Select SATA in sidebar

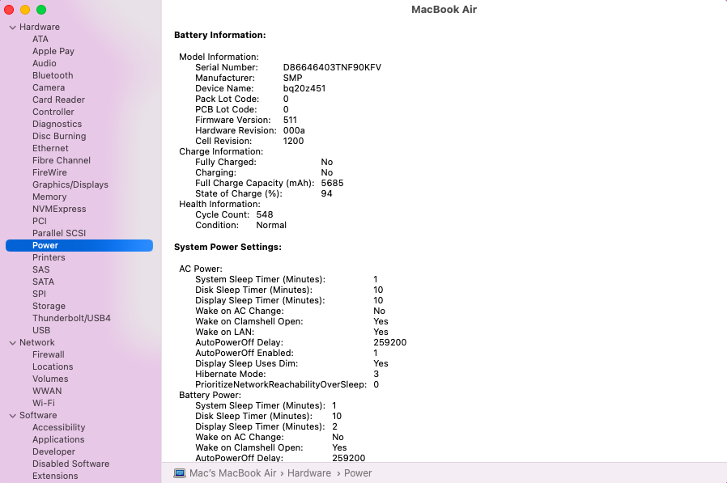tap(43, 282)
